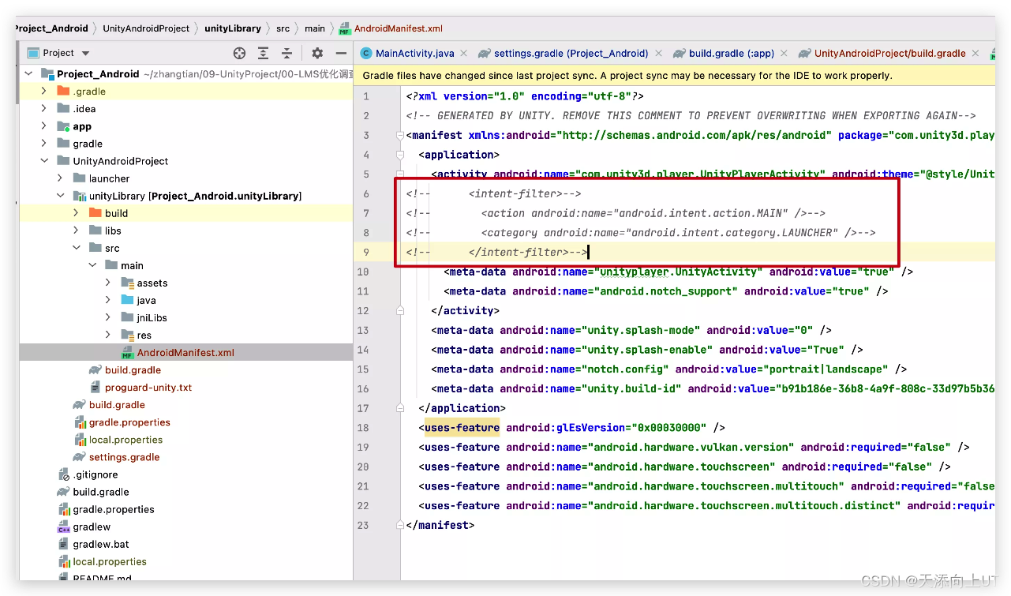
Task: Click the orange build folder icon
Action: (95, 213)
